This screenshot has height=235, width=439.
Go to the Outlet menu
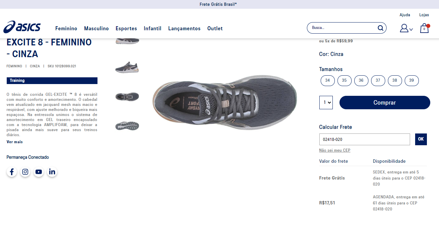[x=215, y=29]
